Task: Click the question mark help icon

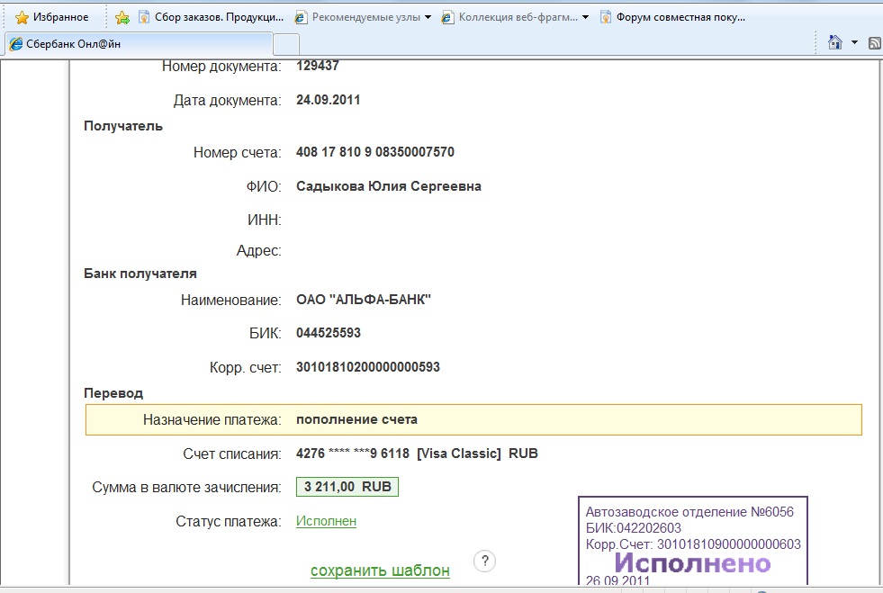Action: [x=484, y=561]
